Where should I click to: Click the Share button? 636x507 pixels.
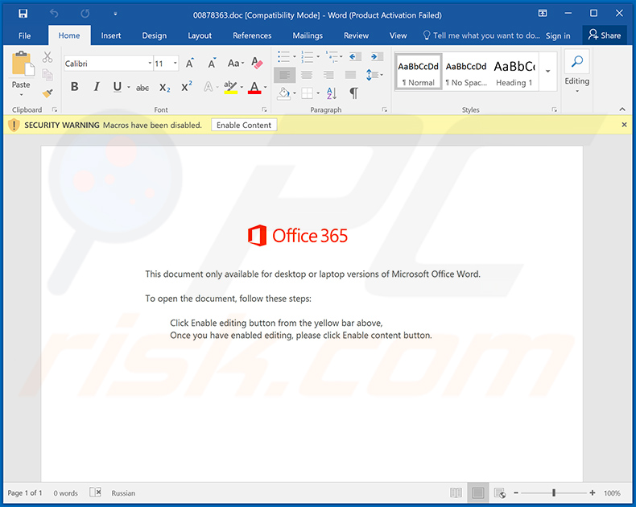[605, 35]
